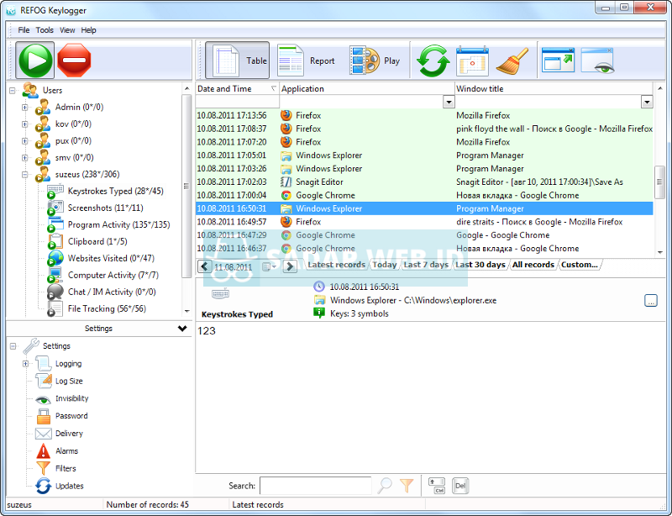
Task: Open the Tools menu
Action: pos(45,30)
